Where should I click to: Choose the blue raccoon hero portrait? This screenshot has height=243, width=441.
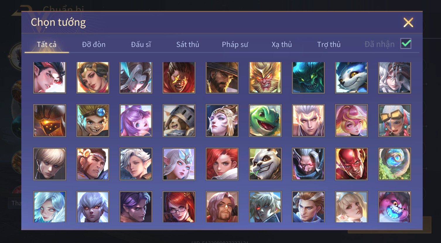point(351,77)
